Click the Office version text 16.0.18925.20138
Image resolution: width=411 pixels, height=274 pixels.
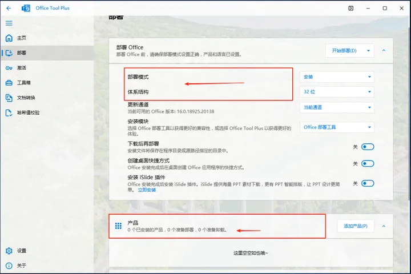click(195, 111)
